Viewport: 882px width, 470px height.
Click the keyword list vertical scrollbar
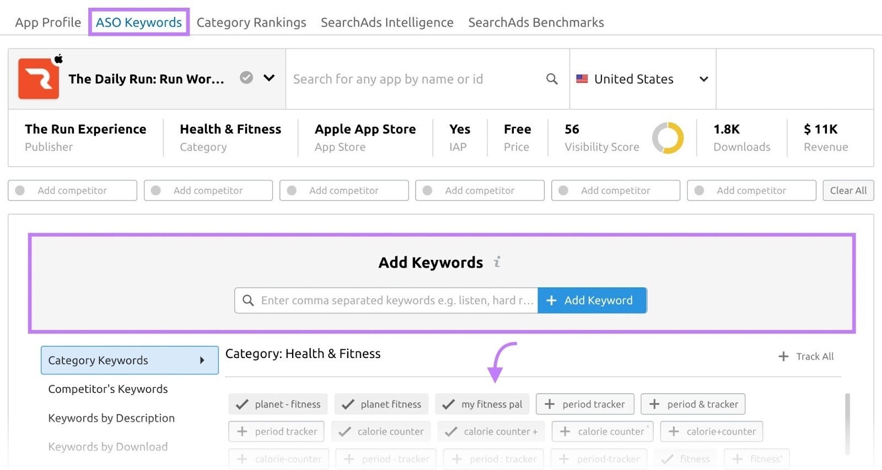847,424
